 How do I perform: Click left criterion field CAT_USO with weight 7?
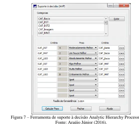coord(47,69)
